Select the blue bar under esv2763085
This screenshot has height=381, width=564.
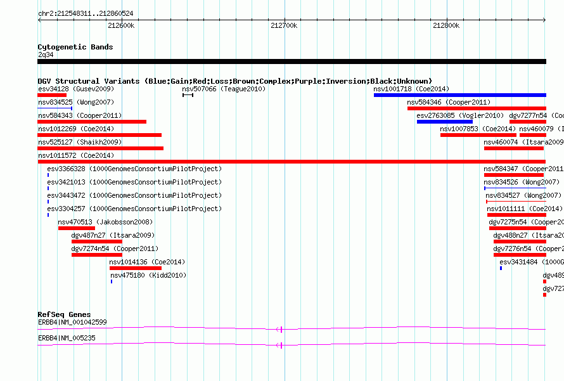(x=445, y=122)
